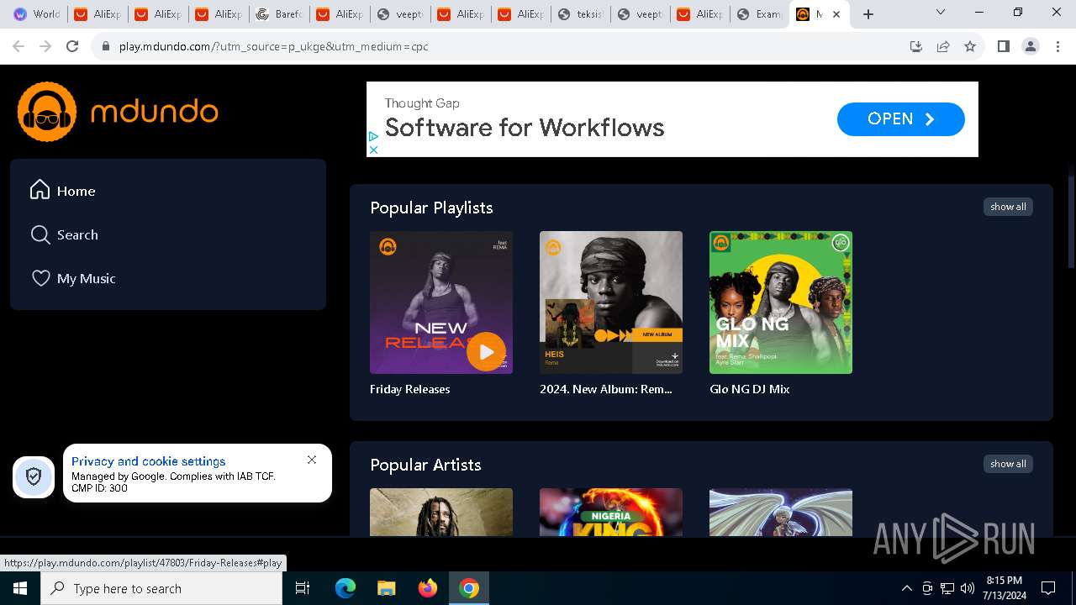
Task: Open the Windows Start menu
Action: click(x=20, y=588)
